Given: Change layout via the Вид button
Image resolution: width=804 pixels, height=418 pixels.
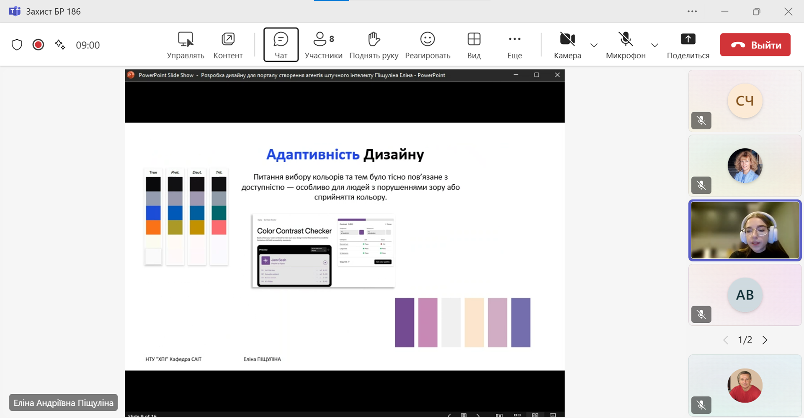Looking at the screenshot, I should click(474, 45).
